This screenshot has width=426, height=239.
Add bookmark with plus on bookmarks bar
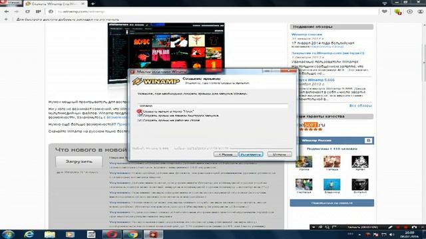[6, 19]
